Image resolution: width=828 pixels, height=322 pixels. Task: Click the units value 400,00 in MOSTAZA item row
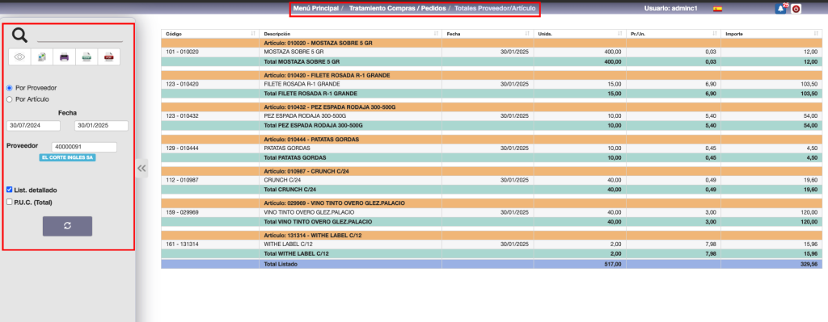click(613, 52)
